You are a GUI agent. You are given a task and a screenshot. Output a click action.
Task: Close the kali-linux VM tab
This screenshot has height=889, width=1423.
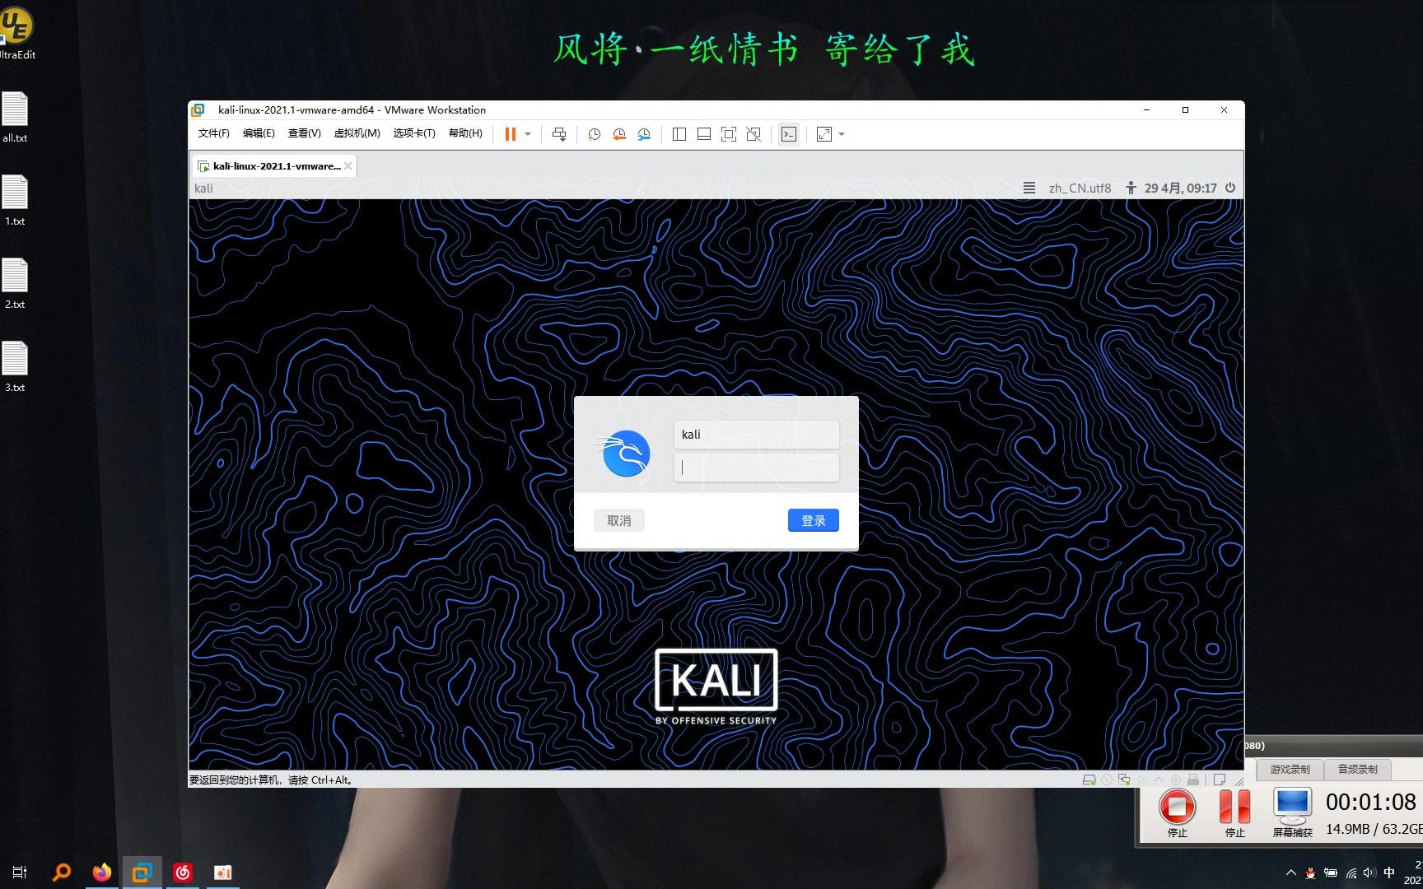[x=348, y=166]
